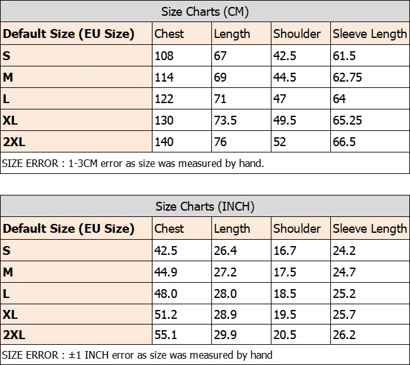Viewport: 410px width, 365px height.
Task: Select the Chest header in CM chart
Action: click(169, 34)
